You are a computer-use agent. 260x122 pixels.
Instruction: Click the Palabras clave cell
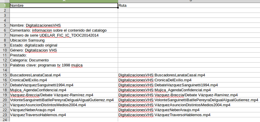point(64,65)
